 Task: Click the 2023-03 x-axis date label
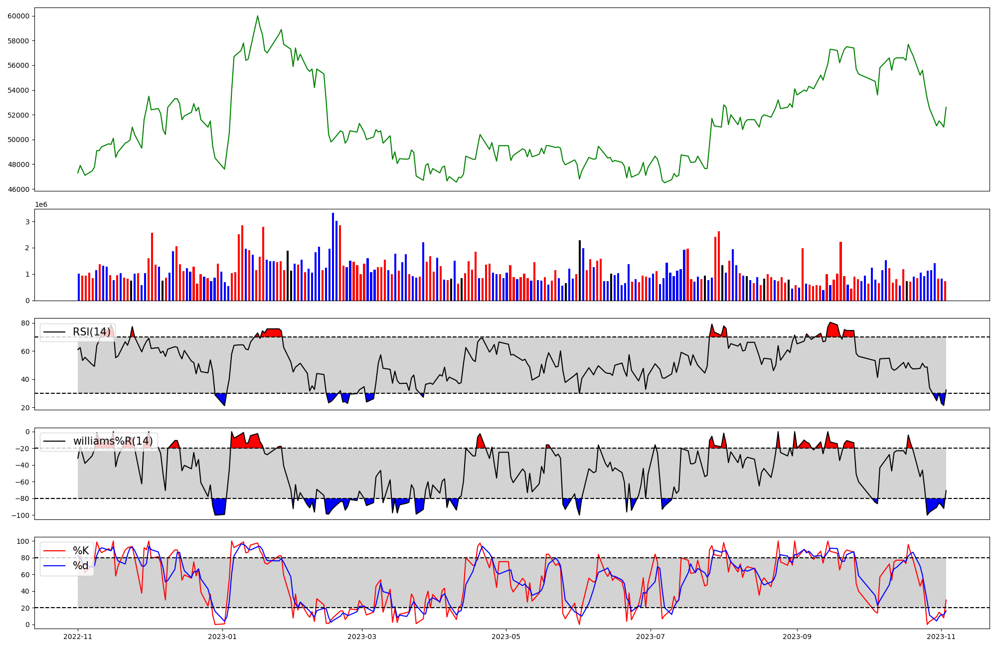[x=362, y=637]
